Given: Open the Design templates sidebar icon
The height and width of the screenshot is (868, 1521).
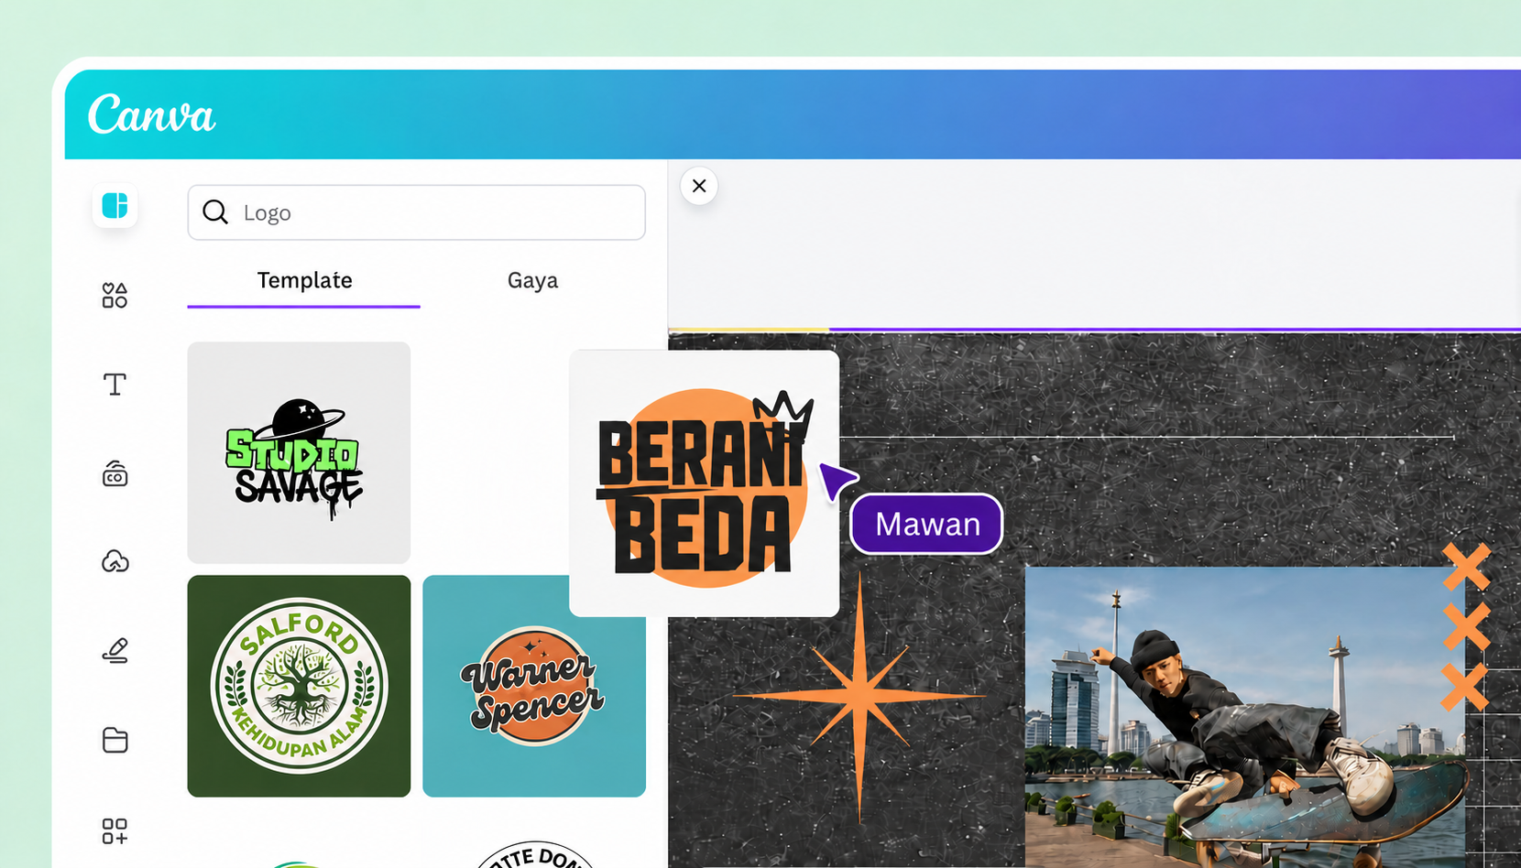Looking at the screenshot, I should point(115,206).
